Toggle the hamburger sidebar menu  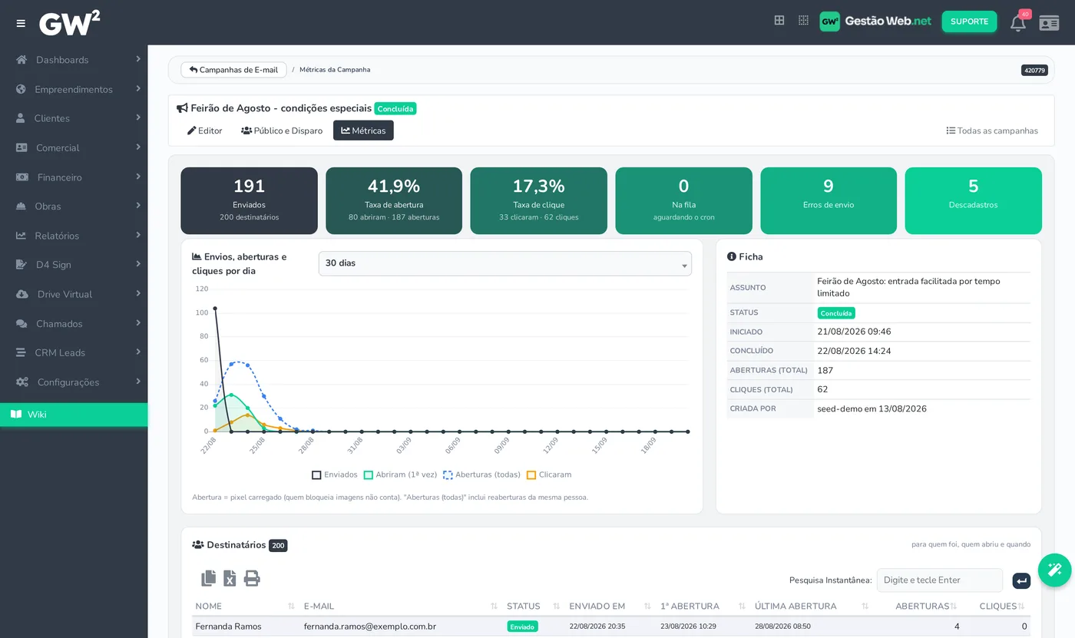tap(21, 23)
